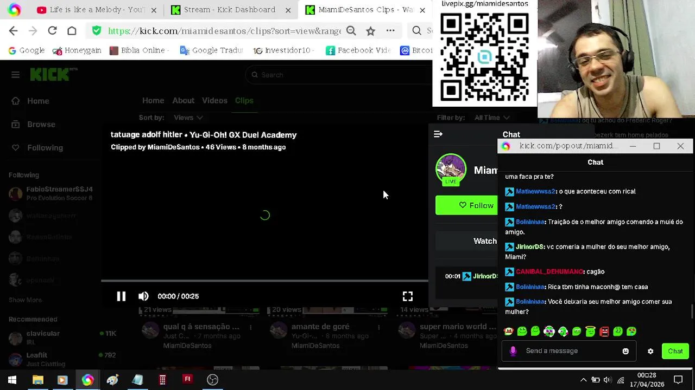Open the Kick hamburger menu
Screen dimensions: 695x390
pos(15,75)
